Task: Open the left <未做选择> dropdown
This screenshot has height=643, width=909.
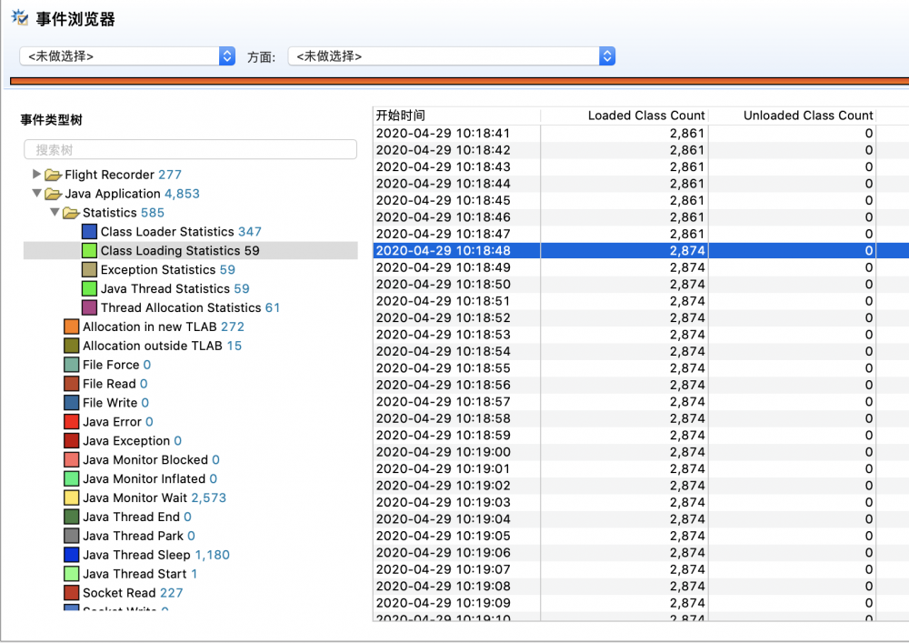Action: (x=226, y=55)
